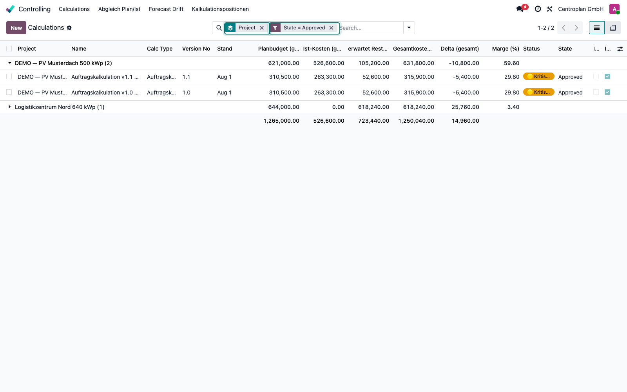Image resolution: width=627 pixels, height=392 pixels.
Task: Open Forecast Drift menu
Action: click(166, 9)
